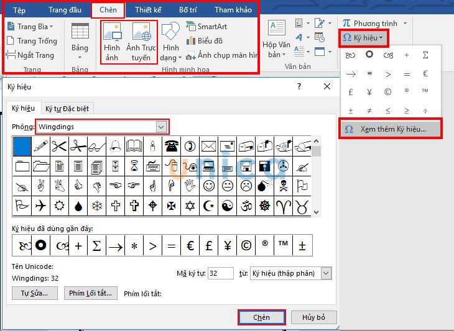Choose Xem thêm Ký hiệu menu entry
The width and height of the screenshot is (454, 331).
(x=390, y=129)
